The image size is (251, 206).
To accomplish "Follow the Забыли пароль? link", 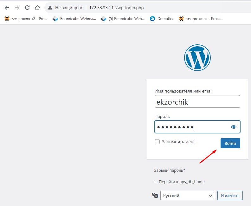I will coord(169,170).
